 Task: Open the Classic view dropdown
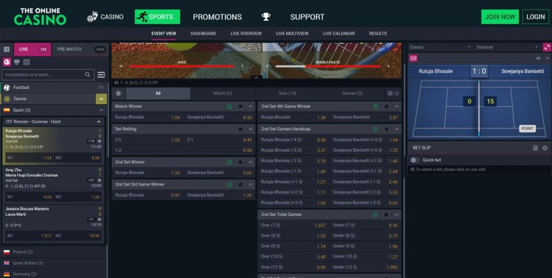(x=440, y=47)
